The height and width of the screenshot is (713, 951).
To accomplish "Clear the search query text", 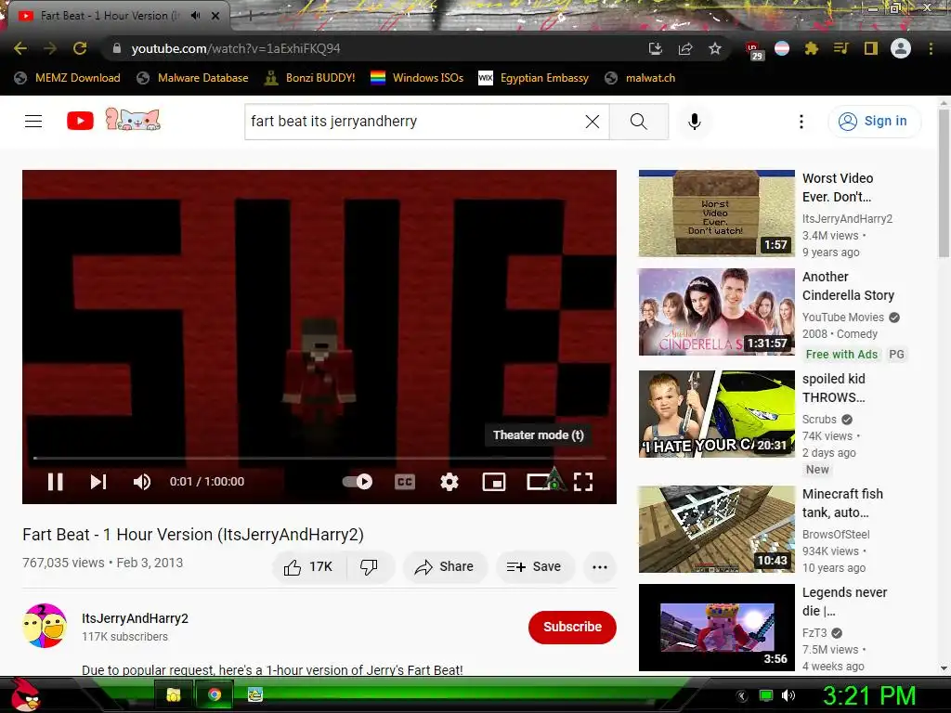I will coord(592,122).
